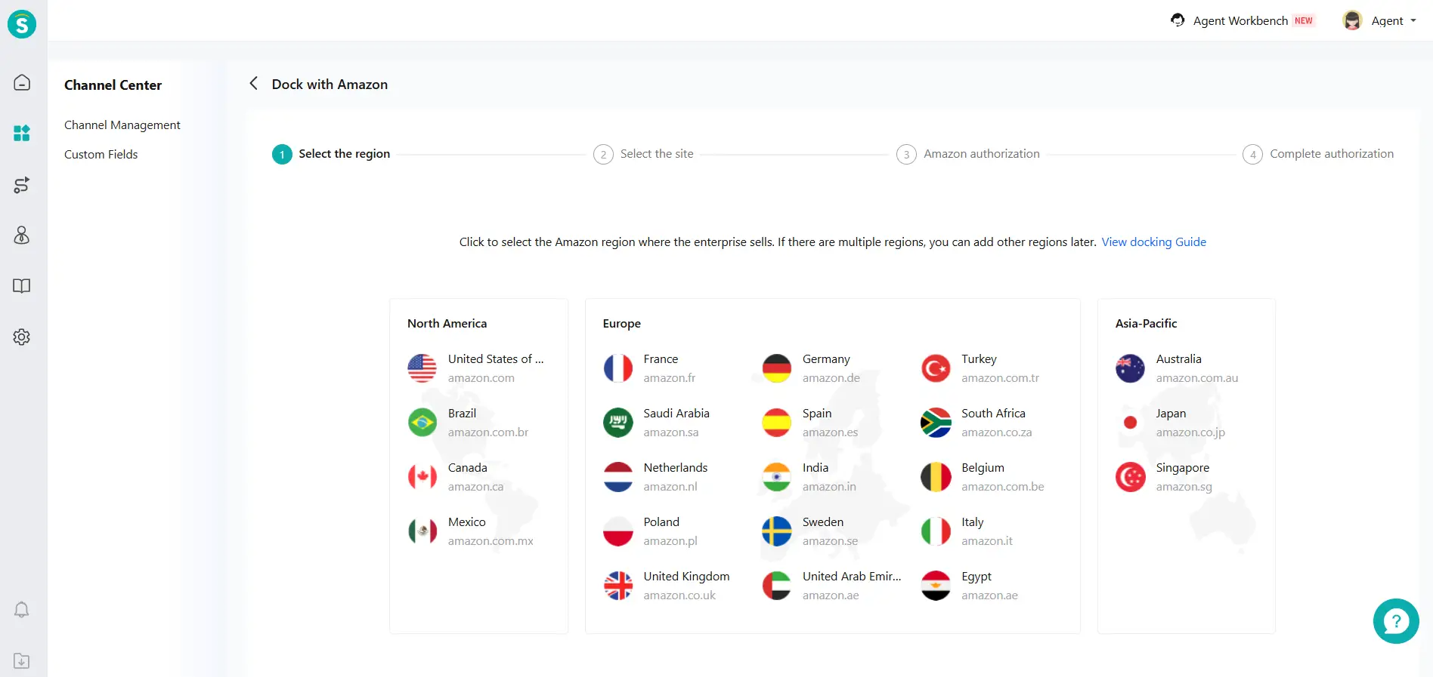The image size is (1433, 677).
Task: Select the France flag icon
Action: click(618, 368)
